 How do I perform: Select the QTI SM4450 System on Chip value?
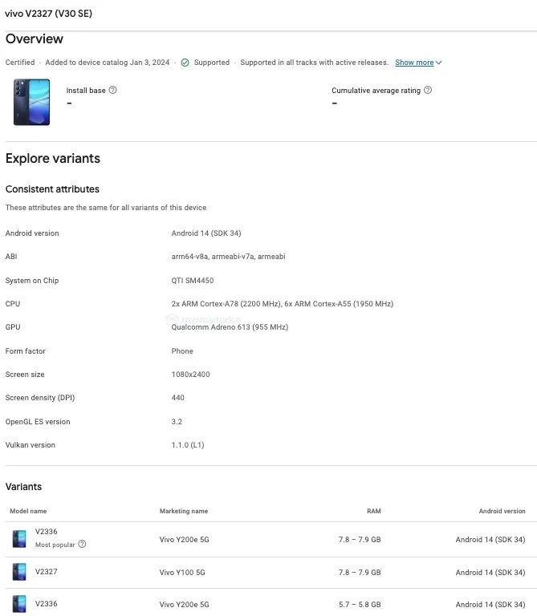(x=193, y=281)
